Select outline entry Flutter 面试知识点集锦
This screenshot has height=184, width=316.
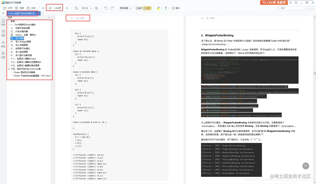[24, 72]
